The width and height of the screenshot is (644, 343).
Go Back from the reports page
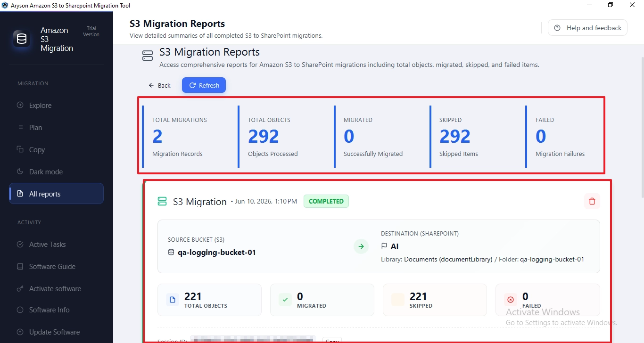[x=159, y=85]
